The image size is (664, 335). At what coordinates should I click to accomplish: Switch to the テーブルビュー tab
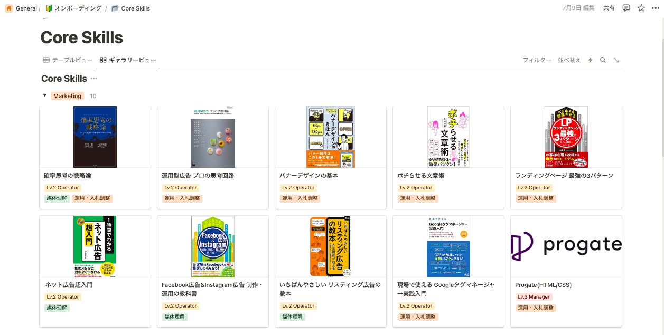tap(68, 60)
